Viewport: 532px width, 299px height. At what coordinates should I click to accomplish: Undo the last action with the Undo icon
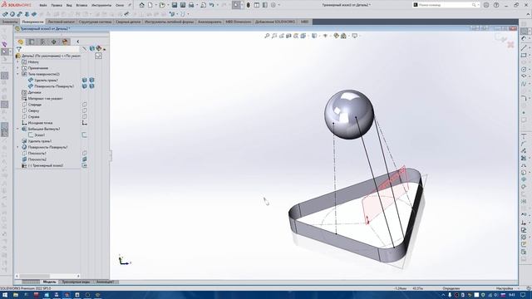point(212,5)
